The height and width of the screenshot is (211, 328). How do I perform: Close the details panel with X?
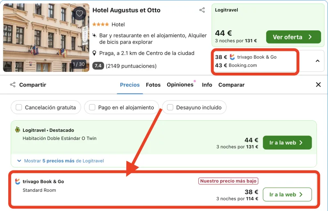coord(318,85)
